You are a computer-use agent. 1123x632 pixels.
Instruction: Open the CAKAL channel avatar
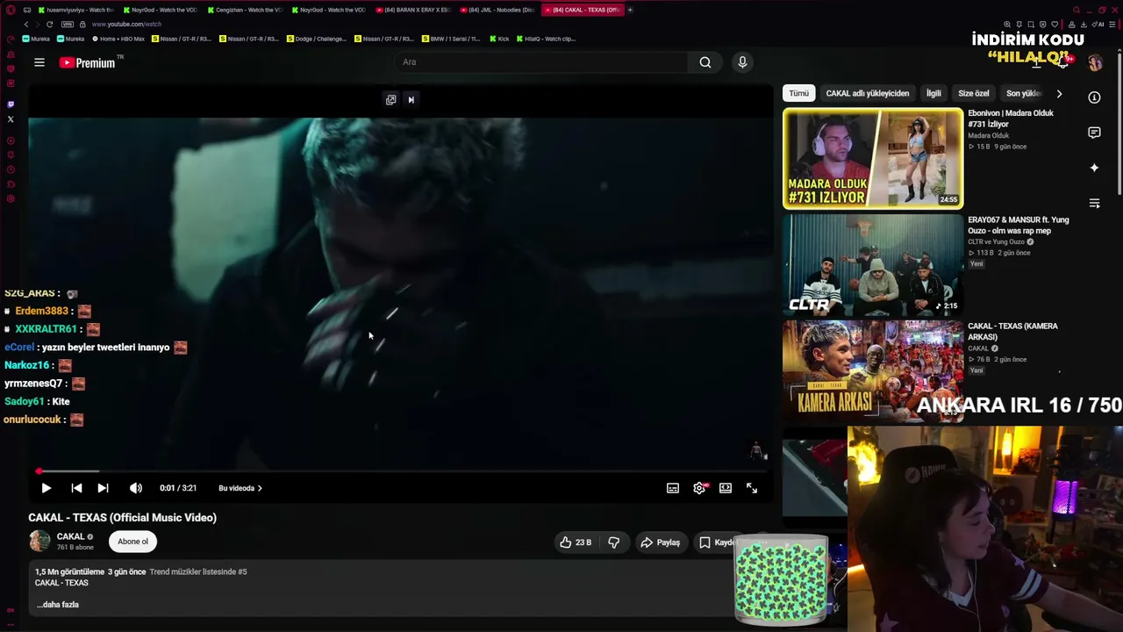[39, 542]
